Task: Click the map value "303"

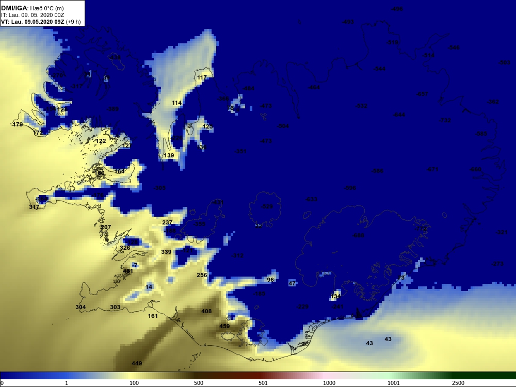Action: pos(115,307)
